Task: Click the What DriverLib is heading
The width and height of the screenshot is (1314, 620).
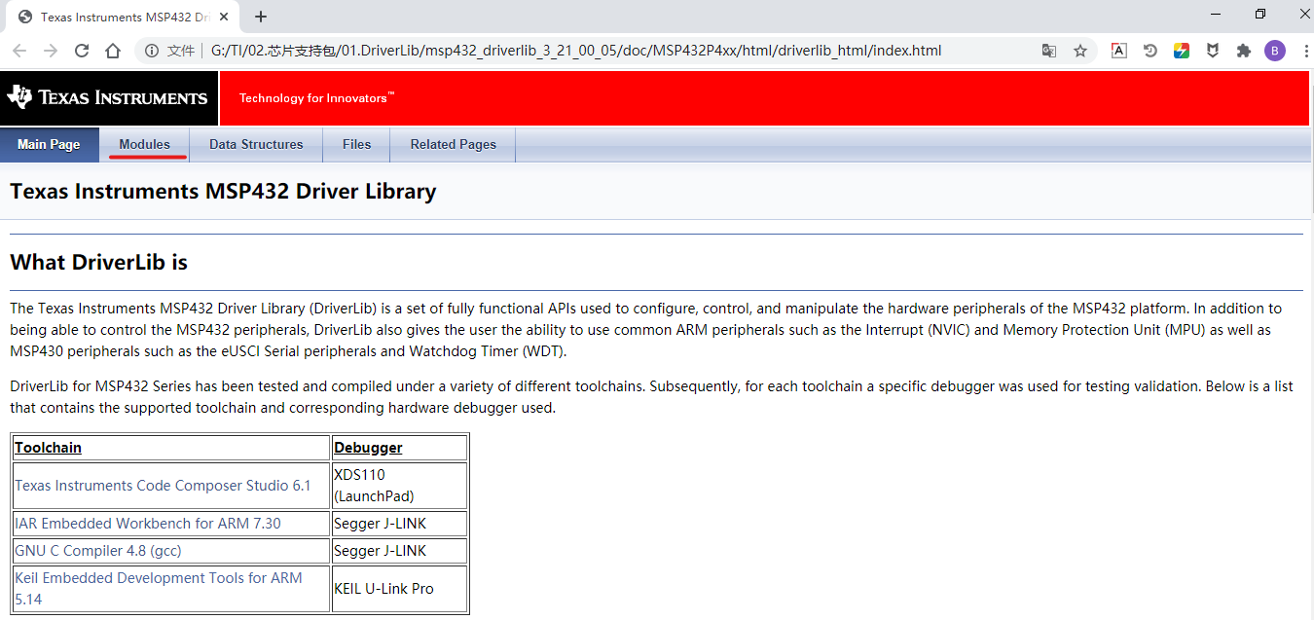Action: pyautogui.click(x=98, y=262)
